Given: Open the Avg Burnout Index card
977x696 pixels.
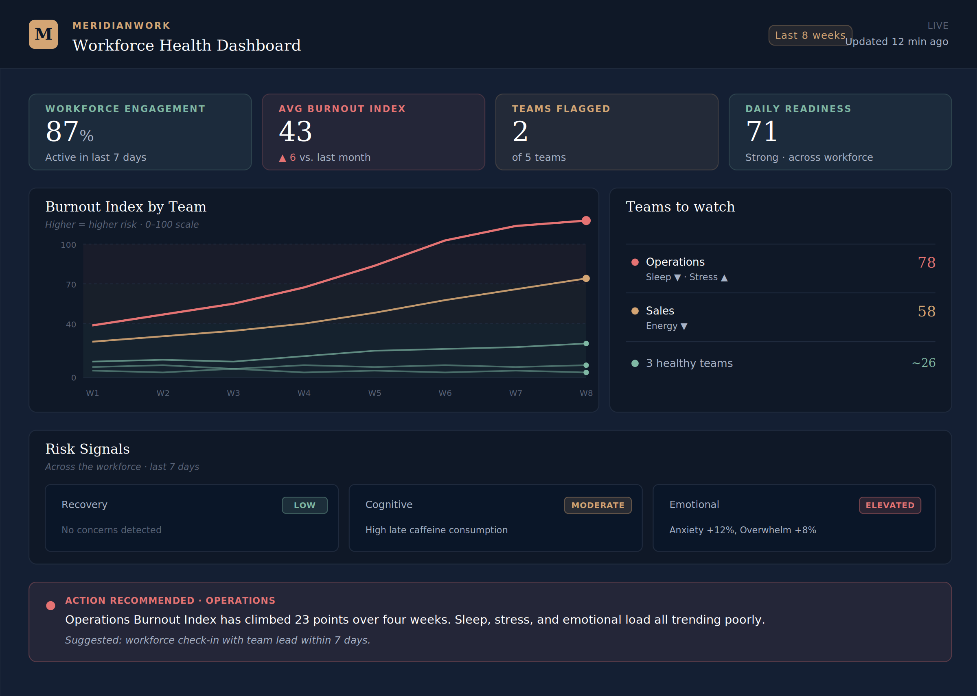Looking at the screenshot, I should (x=374, y=132).
